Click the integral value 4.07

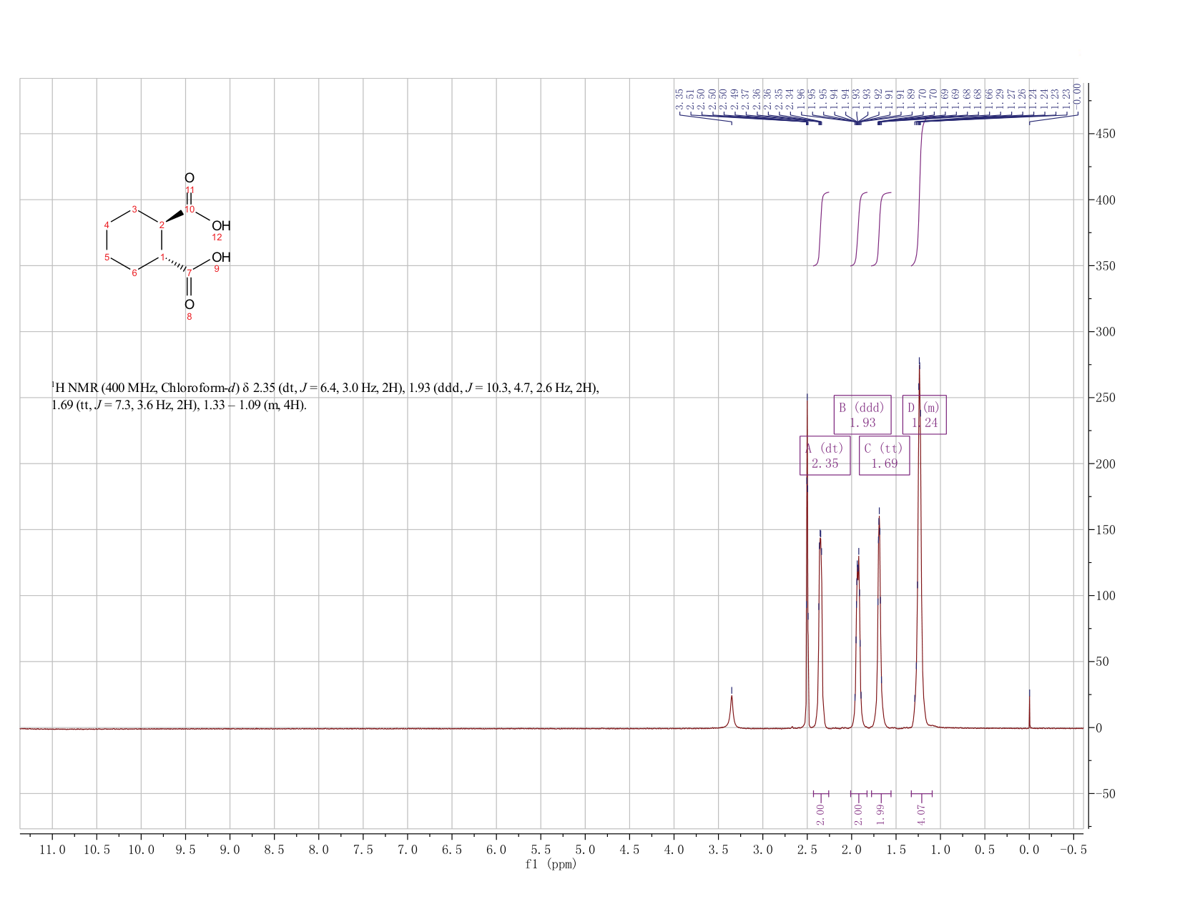(921, 813)
